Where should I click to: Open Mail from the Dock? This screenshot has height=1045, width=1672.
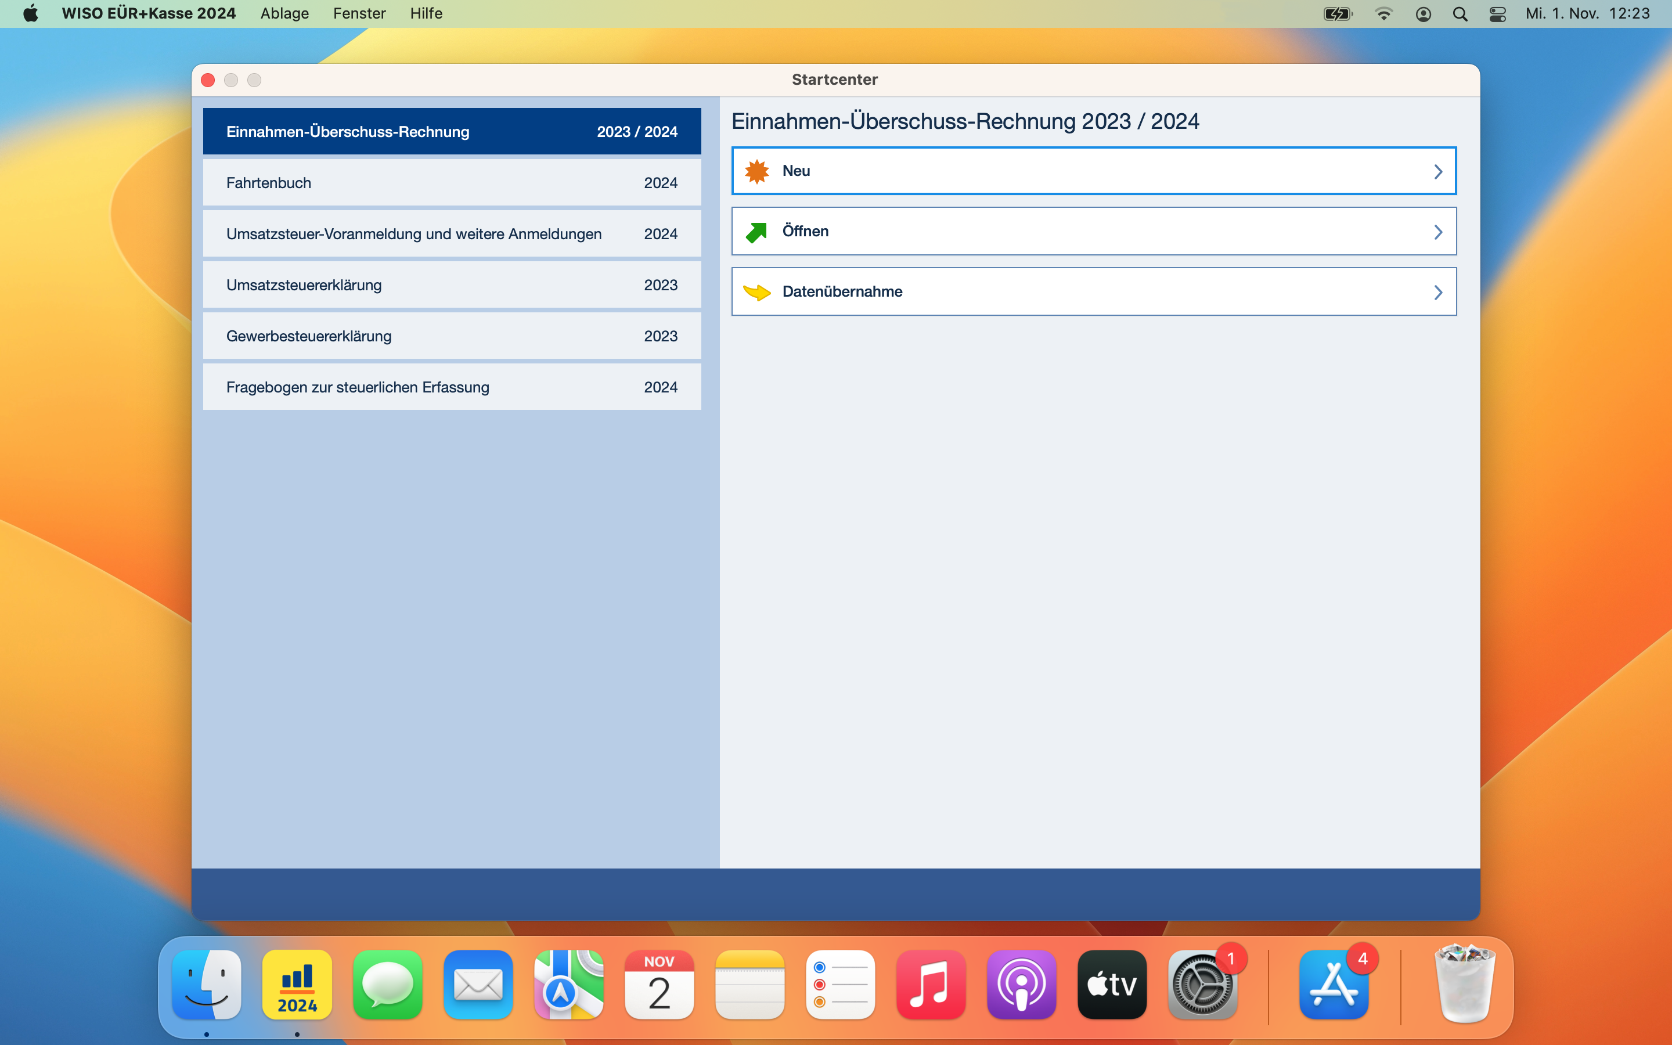coord(478,985)
